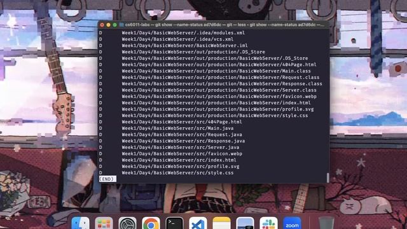Screen dimensions: 407x229
Task: Open the Preview app in the Dock
Action: coord(245,223)
